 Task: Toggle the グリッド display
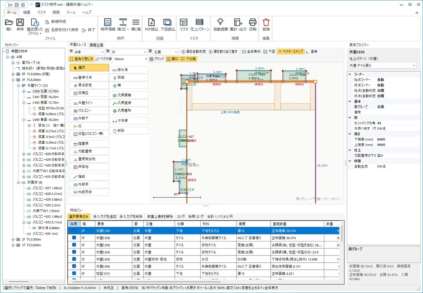coord(157,59)
